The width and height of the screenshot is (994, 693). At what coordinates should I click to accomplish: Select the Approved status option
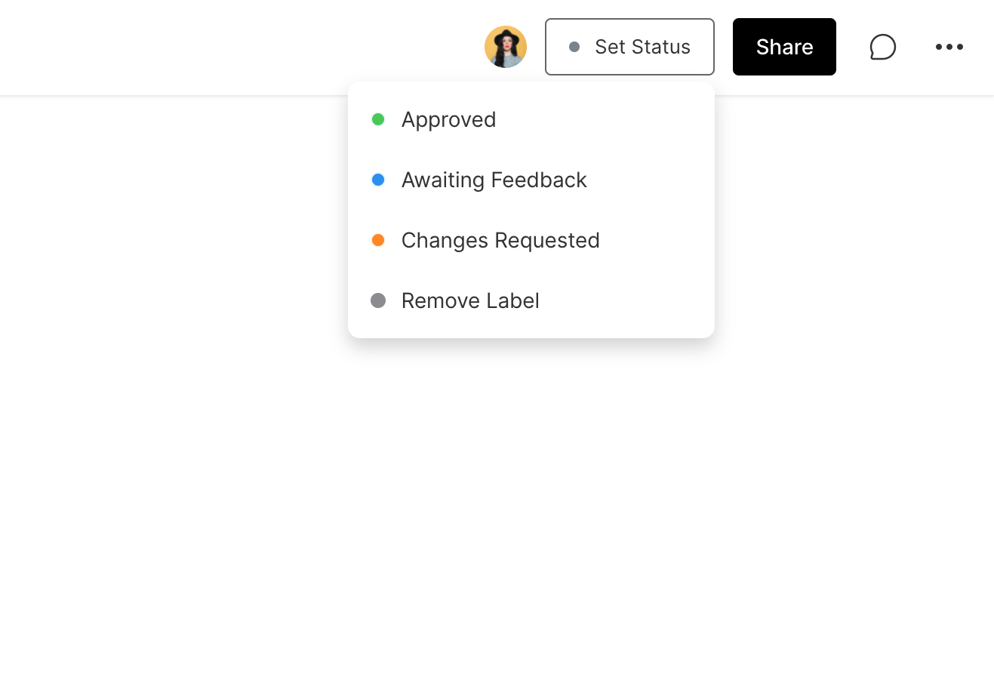(448, 119)
